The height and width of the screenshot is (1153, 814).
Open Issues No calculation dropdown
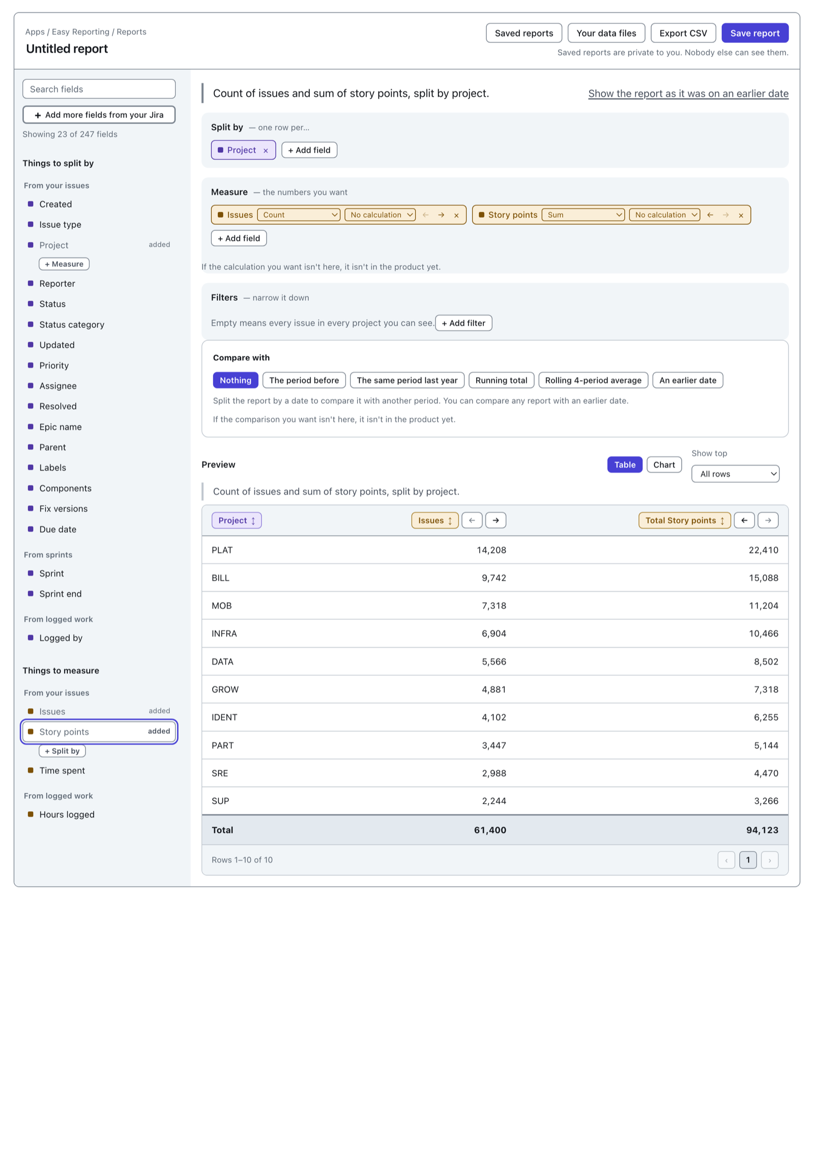click(x=381, y=215)
